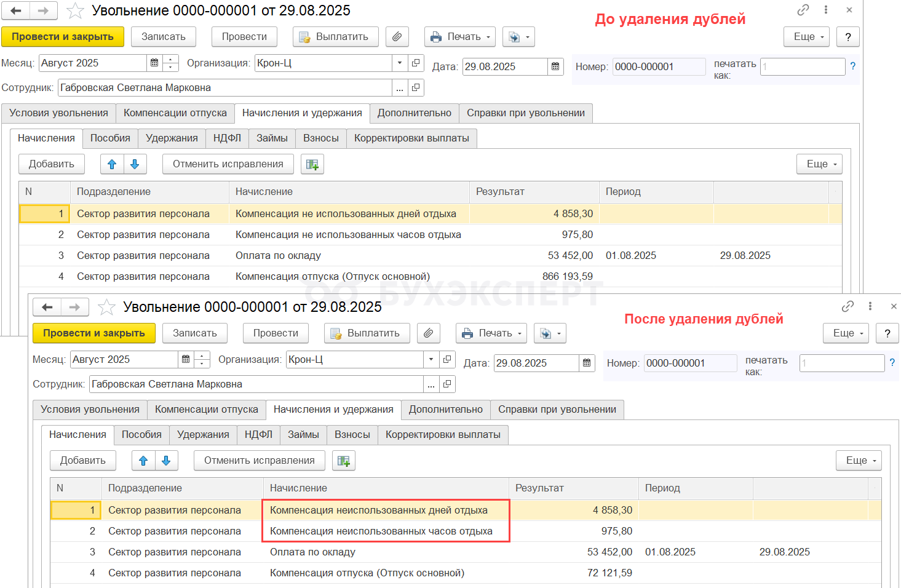Expand the Еще menu above the lower accruals table
901x588 pixels.
tap(859, 461)
